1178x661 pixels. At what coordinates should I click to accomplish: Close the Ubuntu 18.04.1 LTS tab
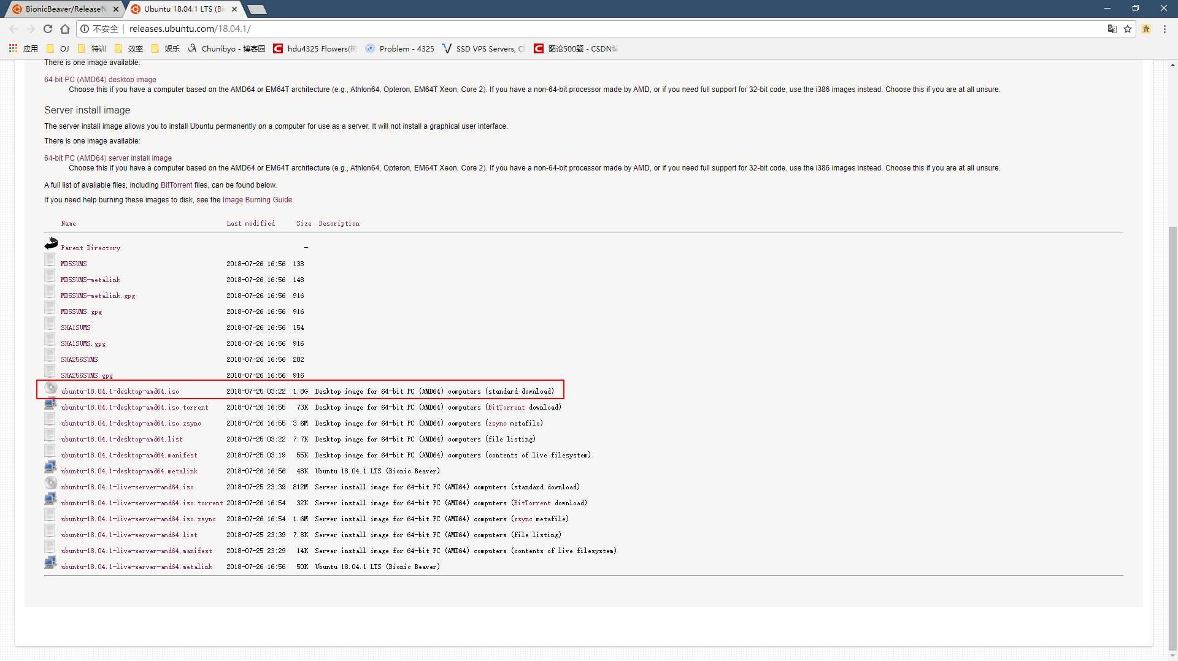pyautogui.click(x=234, y=9)
